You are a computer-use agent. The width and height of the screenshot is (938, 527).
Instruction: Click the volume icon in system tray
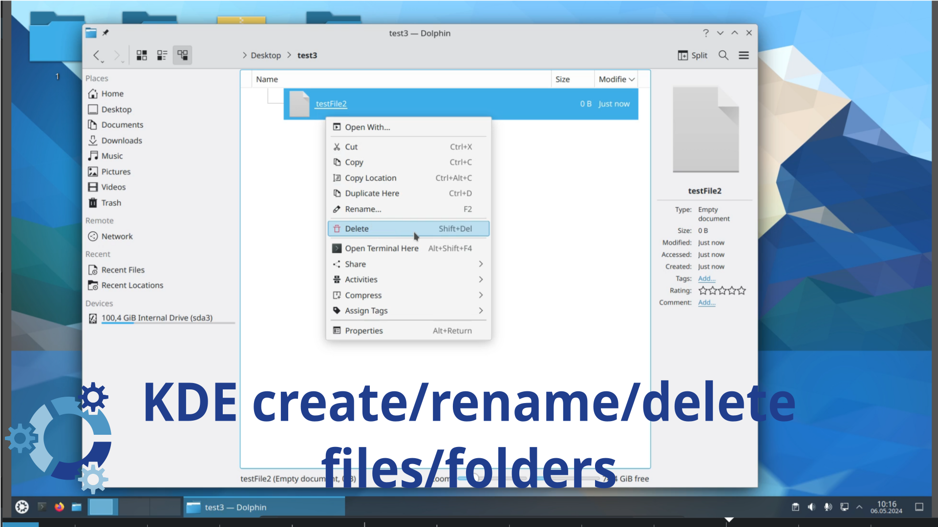coord(811,507)
